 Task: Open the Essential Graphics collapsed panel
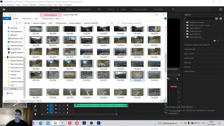tap(197, 45)
